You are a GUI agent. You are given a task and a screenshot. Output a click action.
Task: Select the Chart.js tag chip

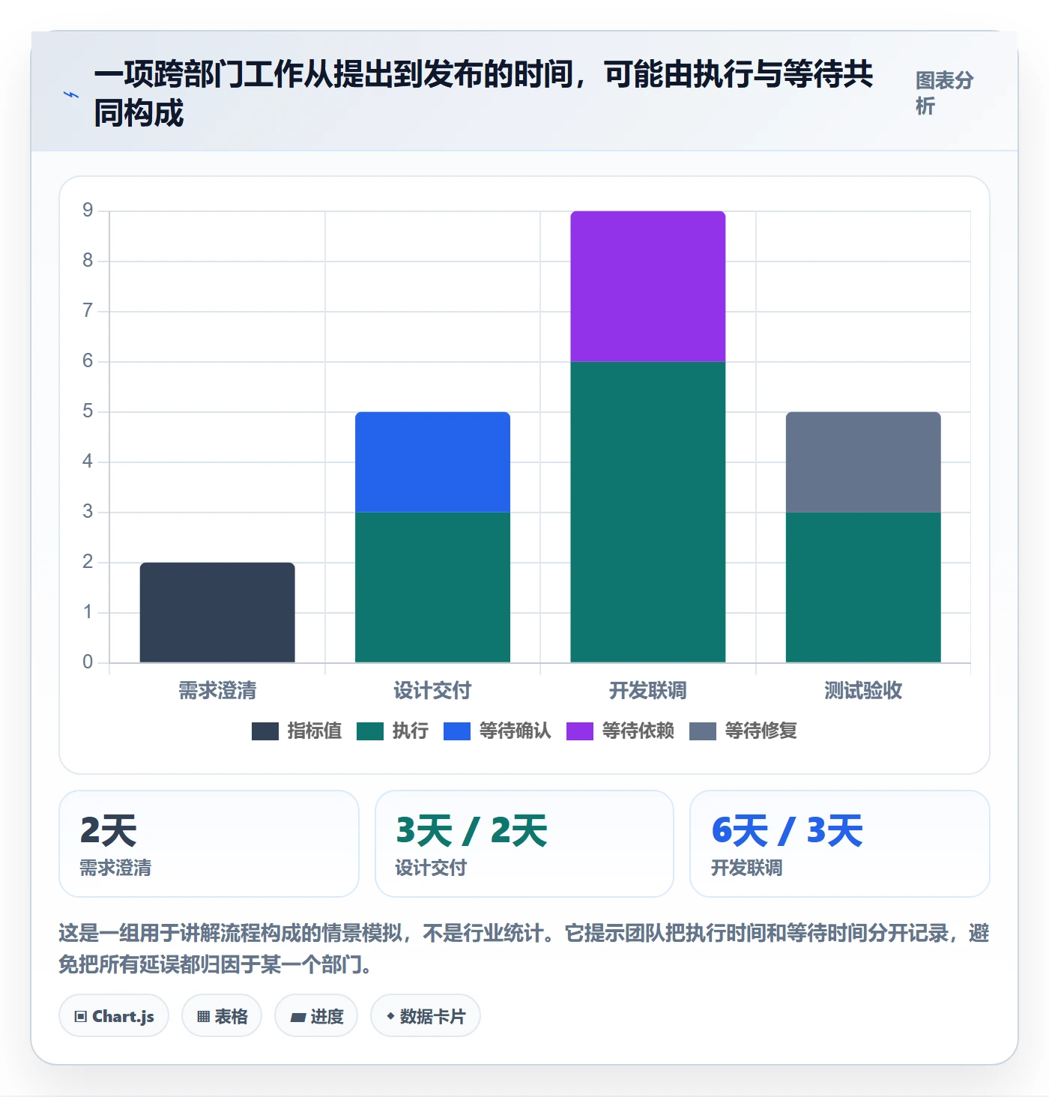(x=114, y=1016)
